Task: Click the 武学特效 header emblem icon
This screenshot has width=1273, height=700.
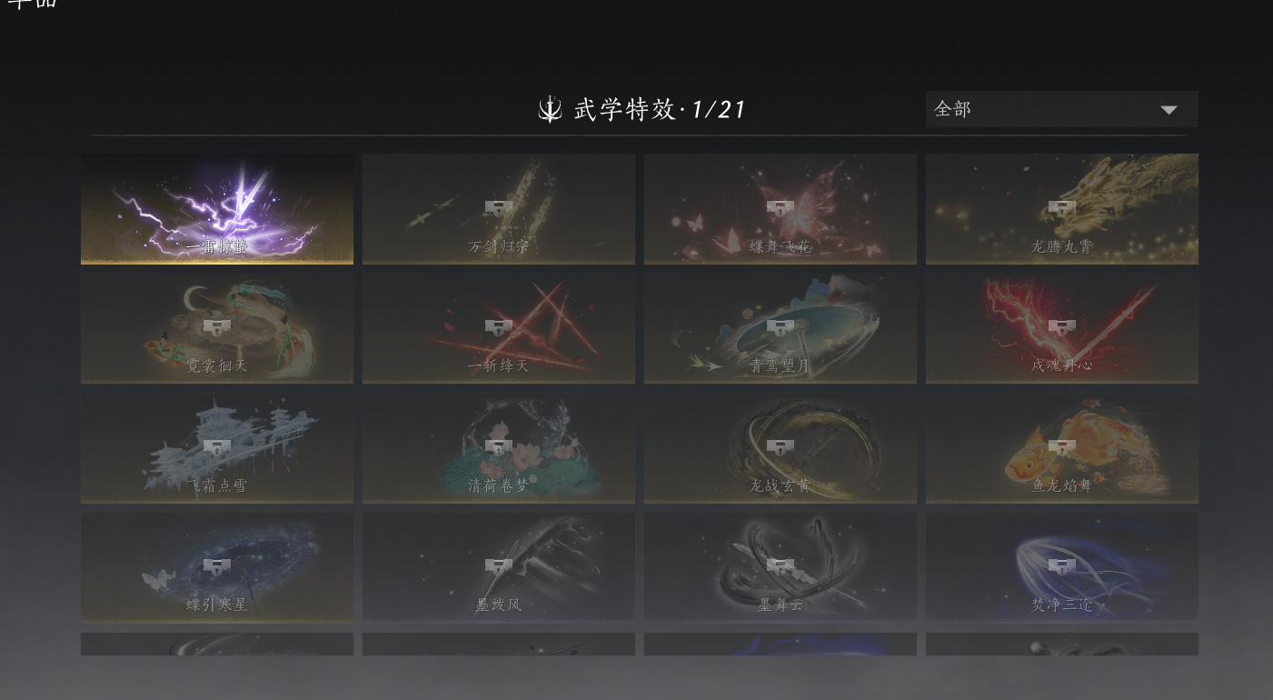Action: [550, 109]
